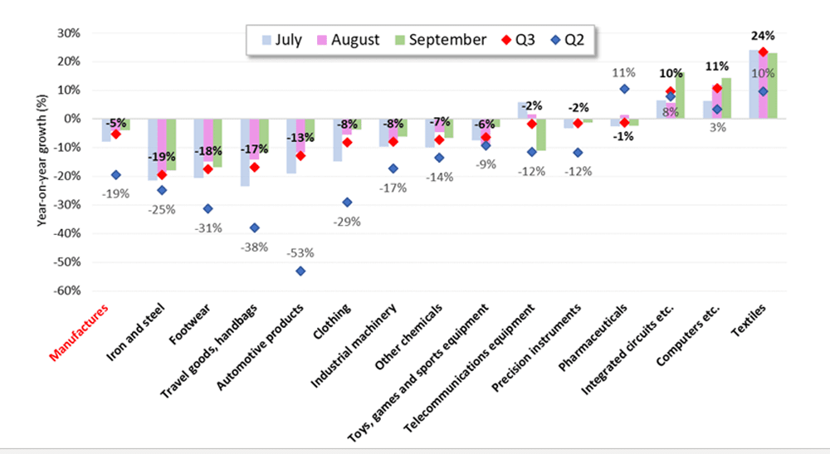Click the Clothing Q2 diamond at -29%
This screenshot has height=454, width=830.
(x=347, y=203)
